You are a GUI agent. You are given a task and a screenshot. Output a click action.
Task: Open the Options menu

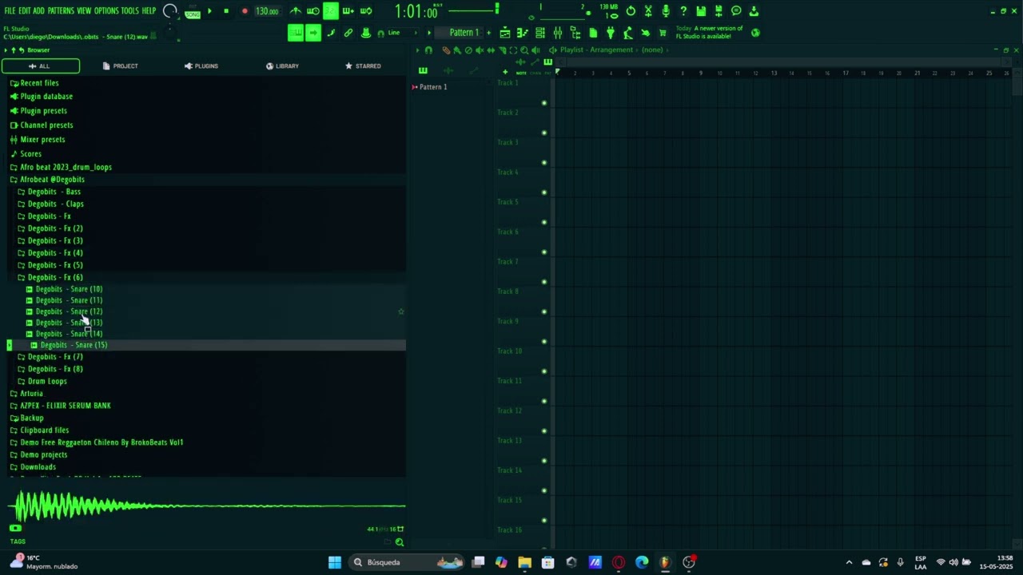tap(106, 11)
